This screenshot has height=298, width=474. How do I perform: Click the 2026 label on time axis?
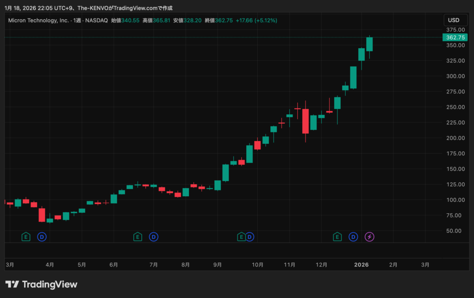click(x=361, y=265)
